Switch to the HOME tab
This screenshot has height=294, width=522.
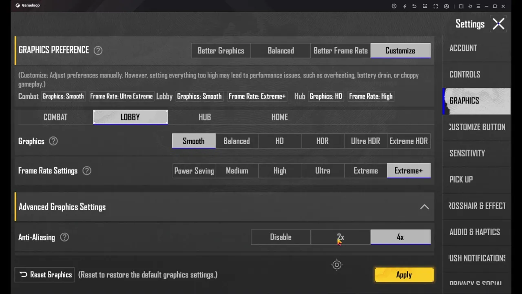coord(280,117)
